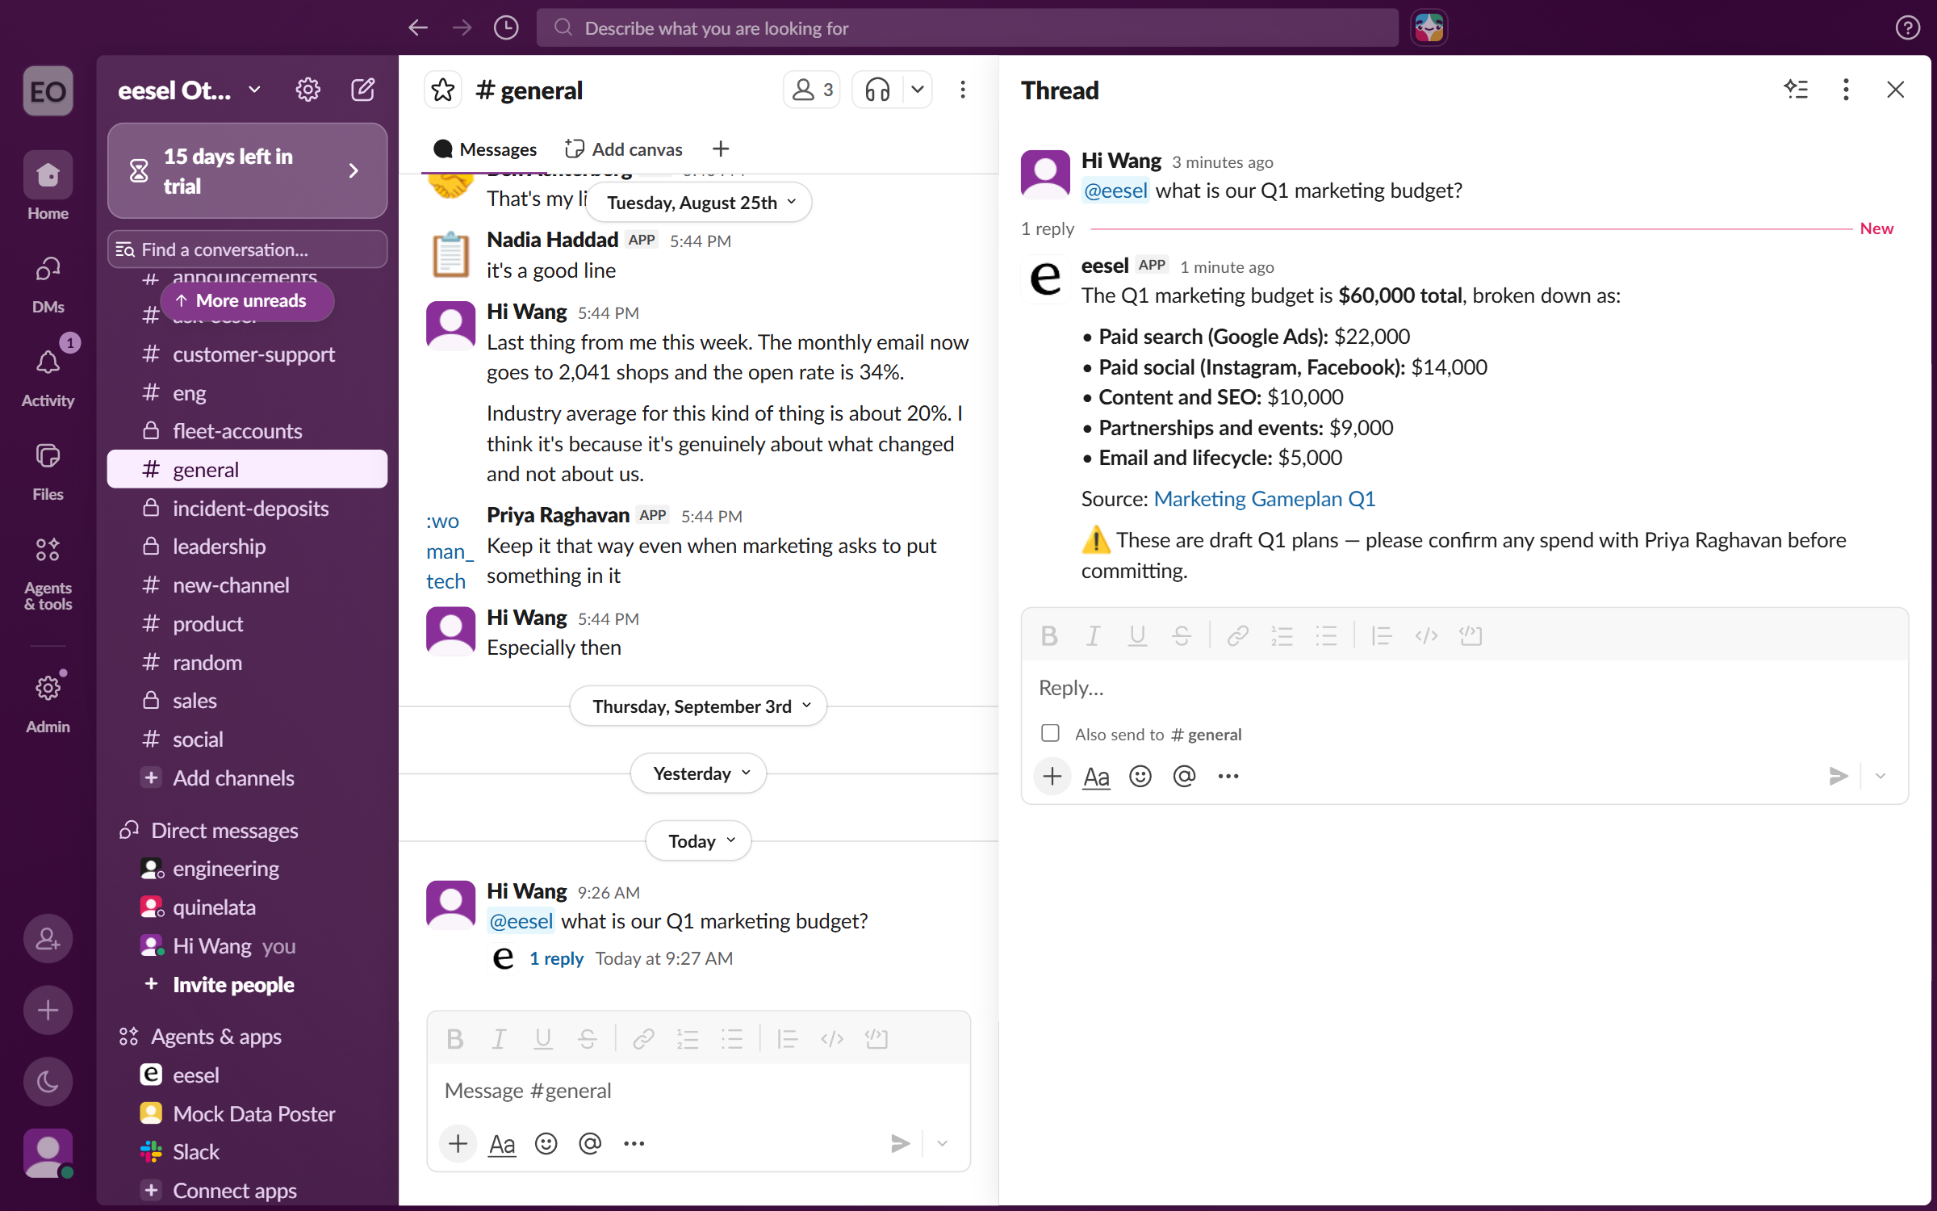Screen dimensions: 1937x1211
Task: Toggle text formatting in #general composer
Action: pos(501,1144)
